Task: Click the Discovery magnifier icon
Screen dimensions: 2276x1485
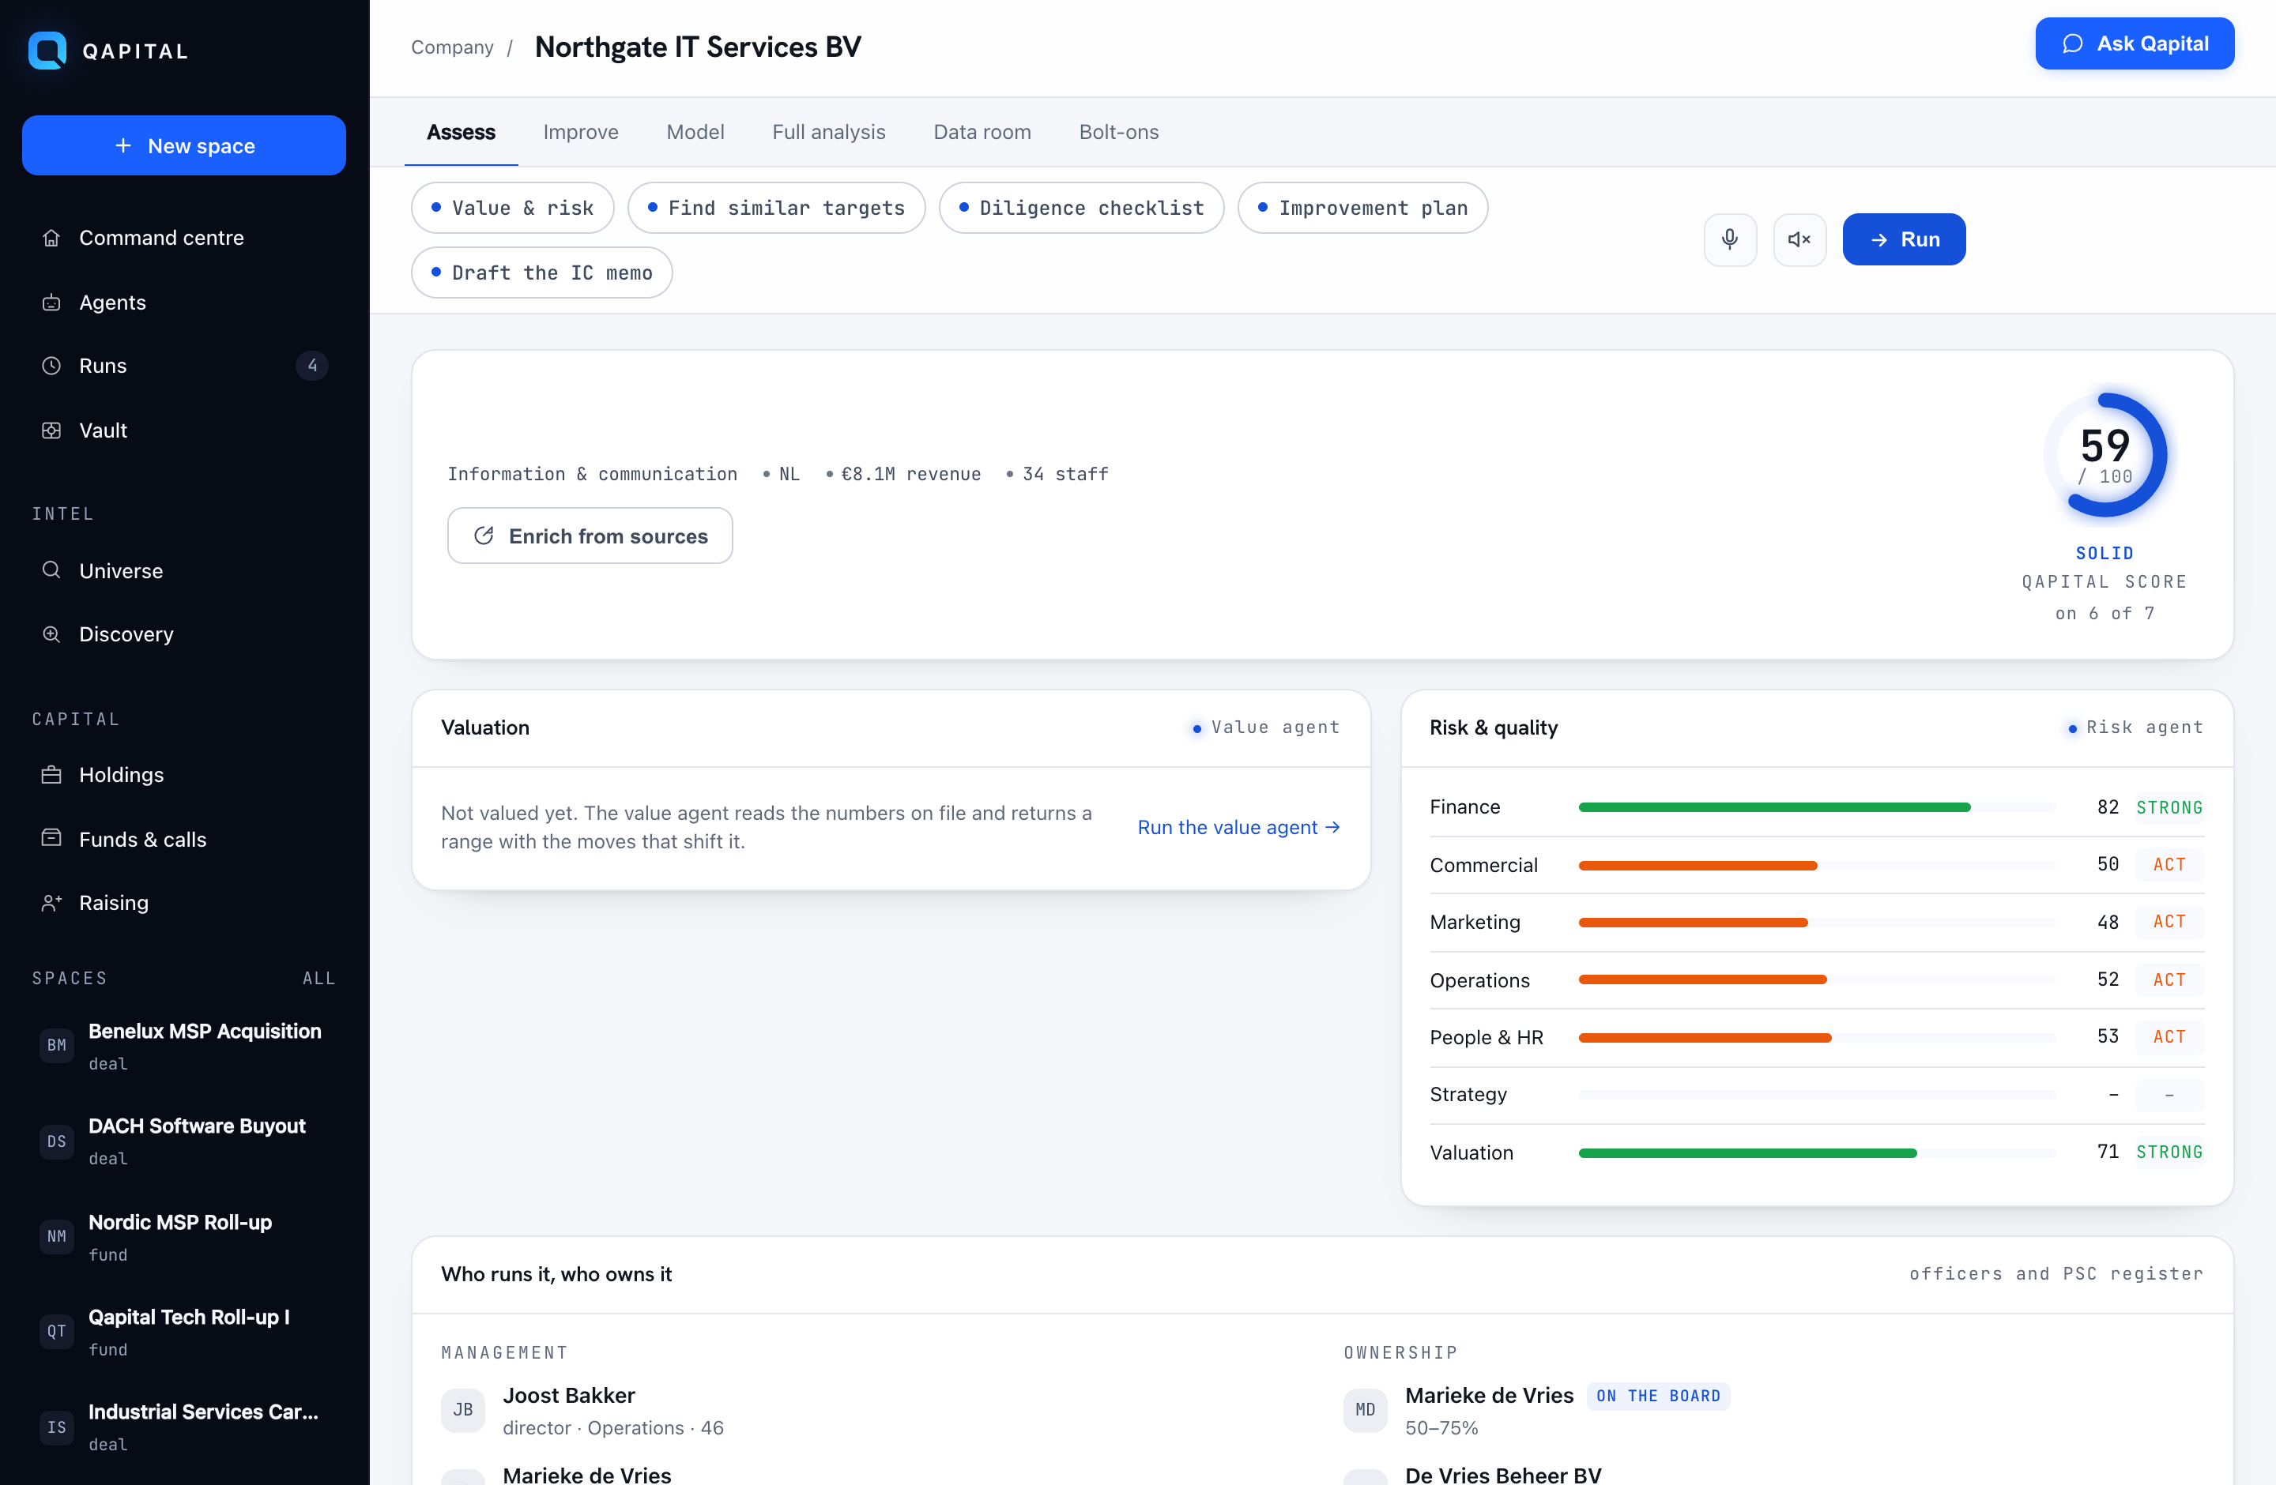Action: tap(51, 634)
